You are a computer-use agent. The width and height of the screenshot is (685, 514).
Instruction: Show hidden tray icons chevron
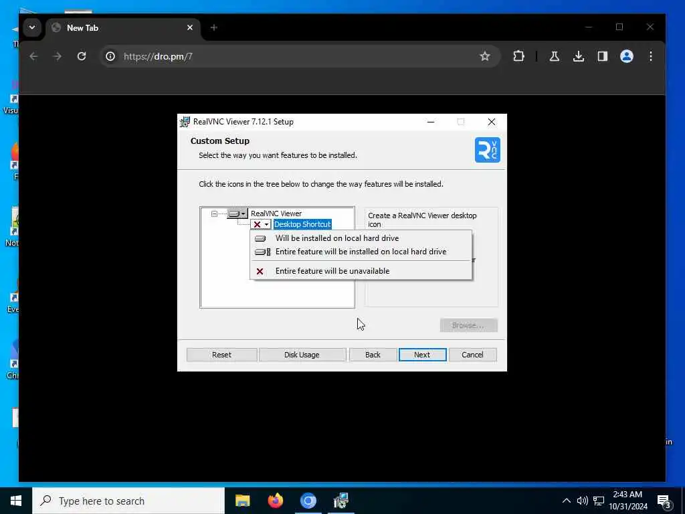pos(566,501)
